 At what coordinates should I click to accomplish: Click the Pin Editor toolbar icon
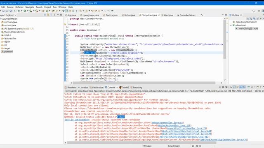(112, 11)
